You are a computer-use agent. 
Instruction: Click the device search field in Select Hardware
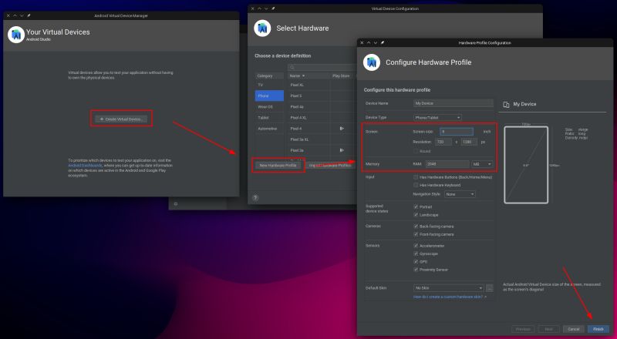[322, 67]
